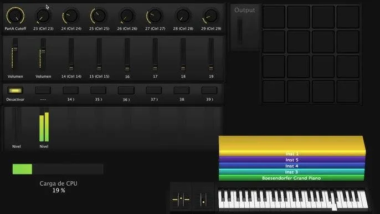Viewport: 380px width, 214px height.
Task: Click the fader labeled 19
Action: click(x=211, y=54)
